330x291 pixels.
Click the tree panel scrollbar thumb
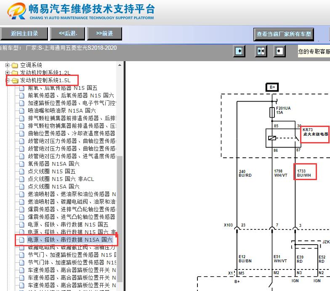[120, 218]
